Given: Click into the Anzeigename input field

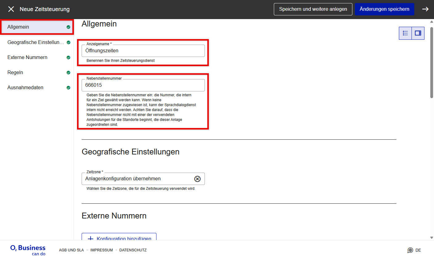Looking at the screenshot, I should coord(143,51).
